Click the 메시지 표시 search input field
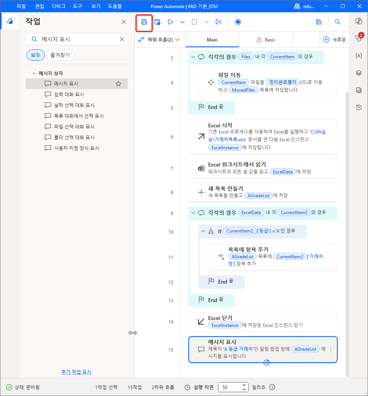Screen dimensions: 368x396 [77, 39]
